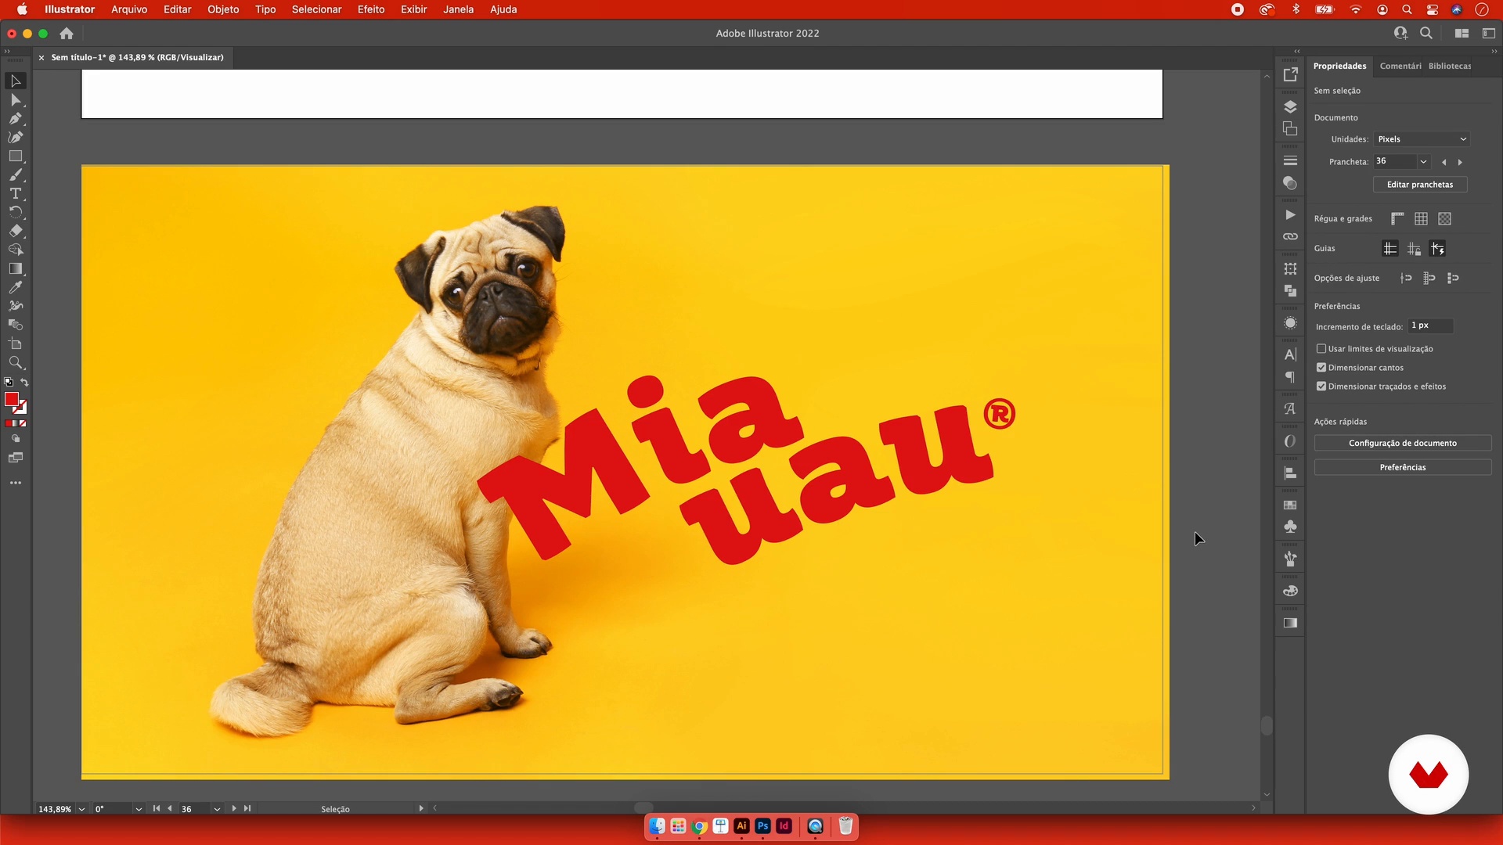Open the Edit Toolbar three-dots menu
This screenshot has height=845, width=1503.
point(16,484)
